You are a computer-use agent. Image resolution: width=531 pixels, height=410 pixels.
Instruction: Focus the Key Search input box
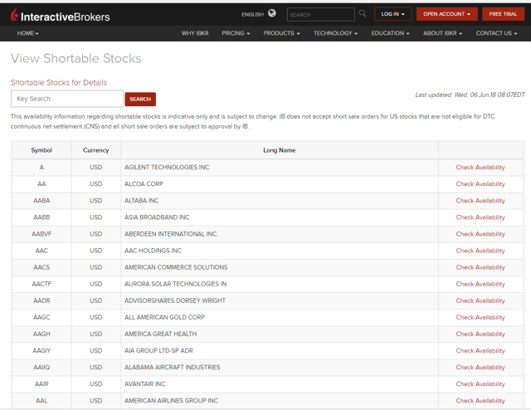[67, 99]
